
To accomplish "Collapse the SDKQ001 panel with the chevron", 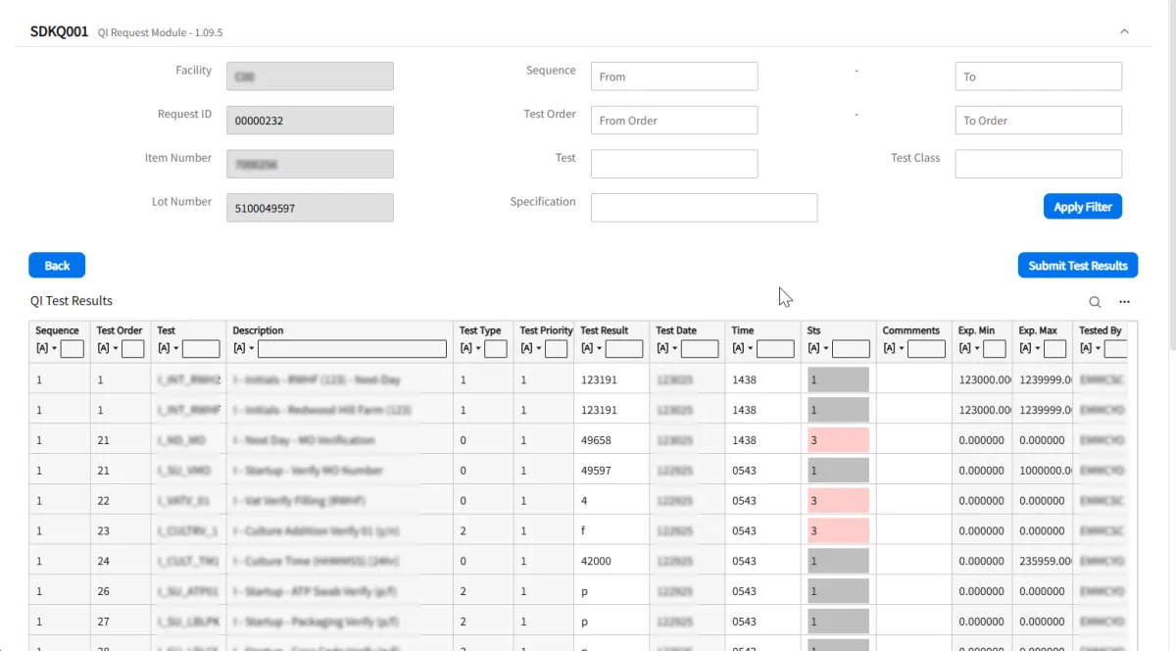I will [1124, 31].
